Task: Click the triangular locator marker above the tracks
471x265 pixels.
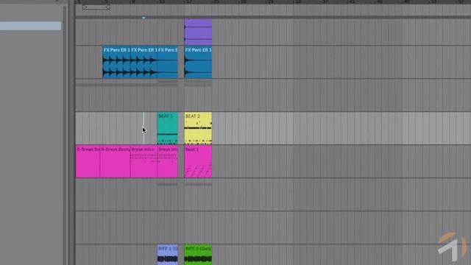Action: [144, 18]
